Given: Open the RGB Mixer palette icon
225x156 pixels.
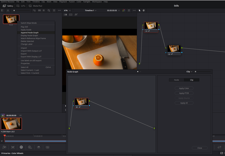Looking at the screenshot, I should (x=39, y=147).
